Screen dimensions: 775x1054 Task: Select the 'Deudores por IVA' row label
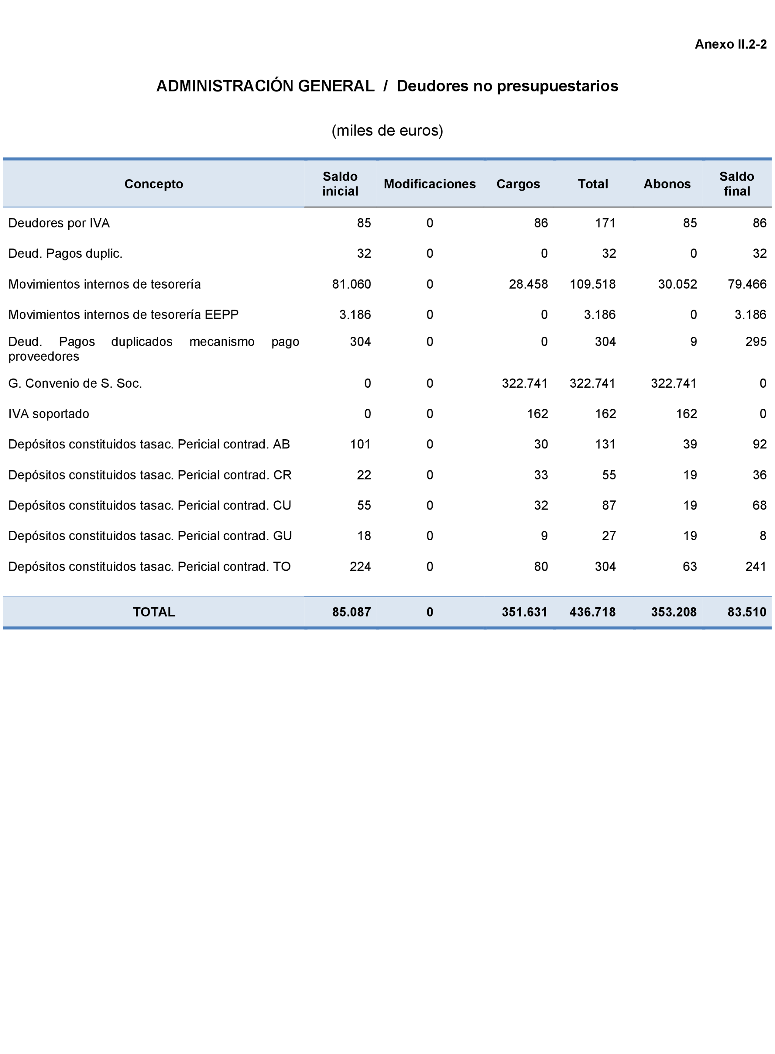click(x=59, y=223)
